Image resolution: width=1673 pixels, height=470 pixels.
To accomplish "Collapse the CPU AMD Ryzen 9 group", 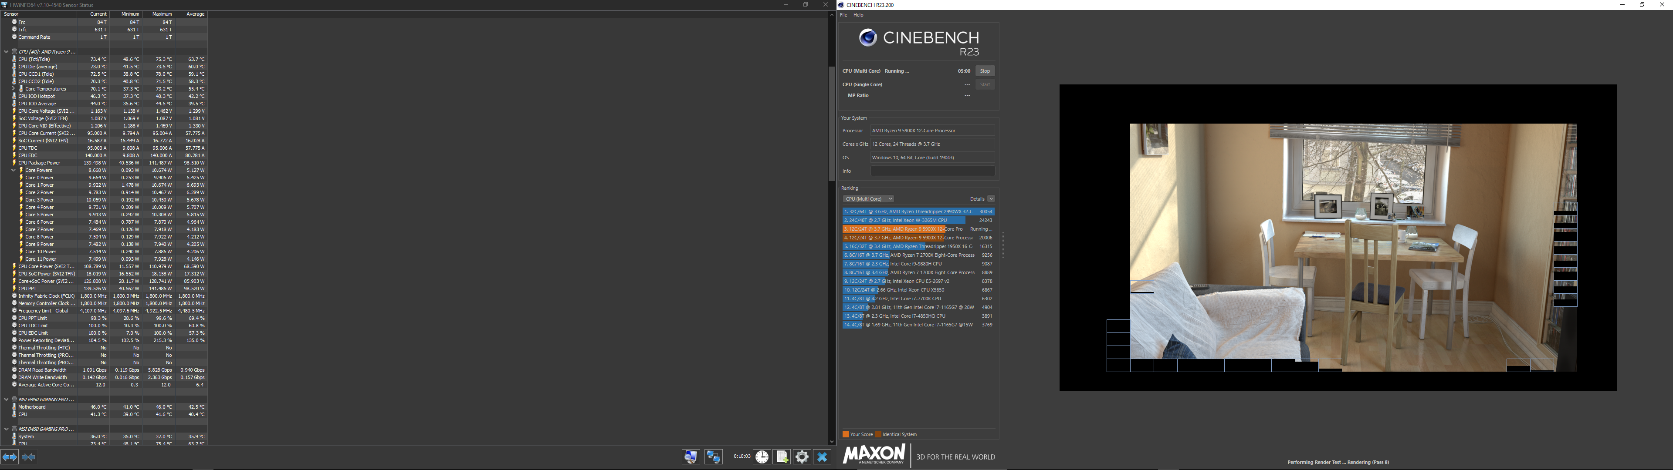I will 6,51.
